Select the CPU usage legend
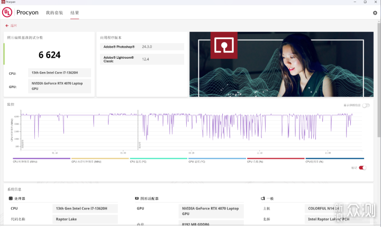 [x=334, y=160]
